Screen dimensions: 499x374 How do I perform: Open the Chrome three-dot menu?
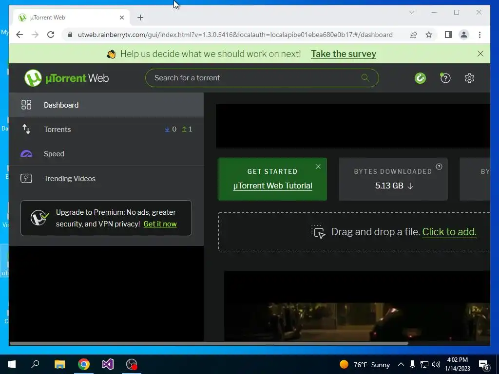[480, 35]
